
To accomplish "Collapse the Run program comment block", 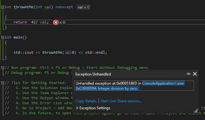I will 3,68.
